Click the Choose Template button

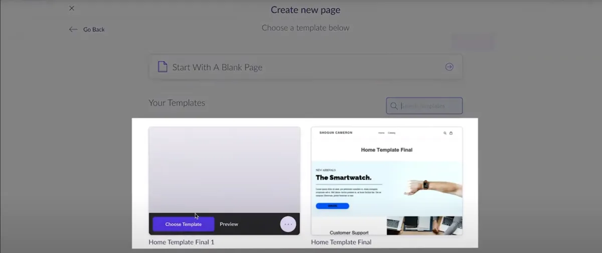(184, 224)
